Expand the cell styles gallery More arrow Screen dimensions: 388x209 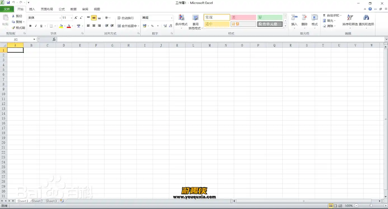tap(285, 26)
